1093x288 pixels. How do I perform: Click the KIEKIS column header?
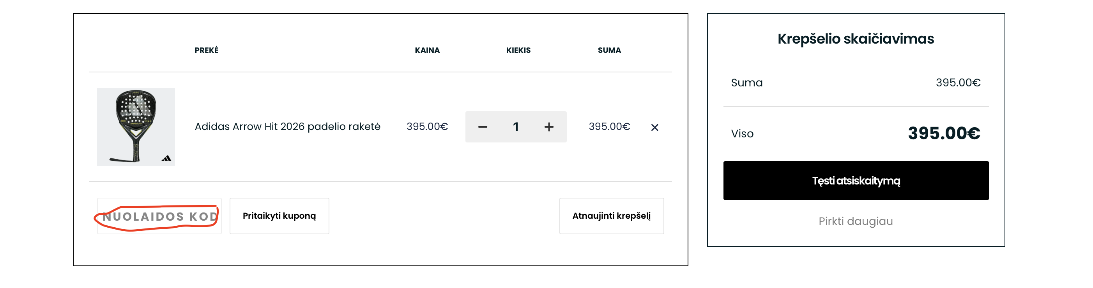[518, 51]
